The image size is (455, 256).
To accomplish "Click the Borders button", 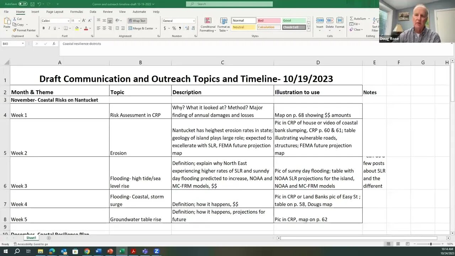I will click(x=66, y=28).
